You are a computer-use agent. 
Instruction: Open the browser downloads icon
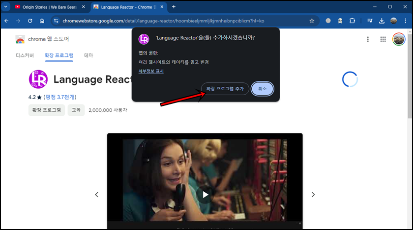[x=382, y=21]
